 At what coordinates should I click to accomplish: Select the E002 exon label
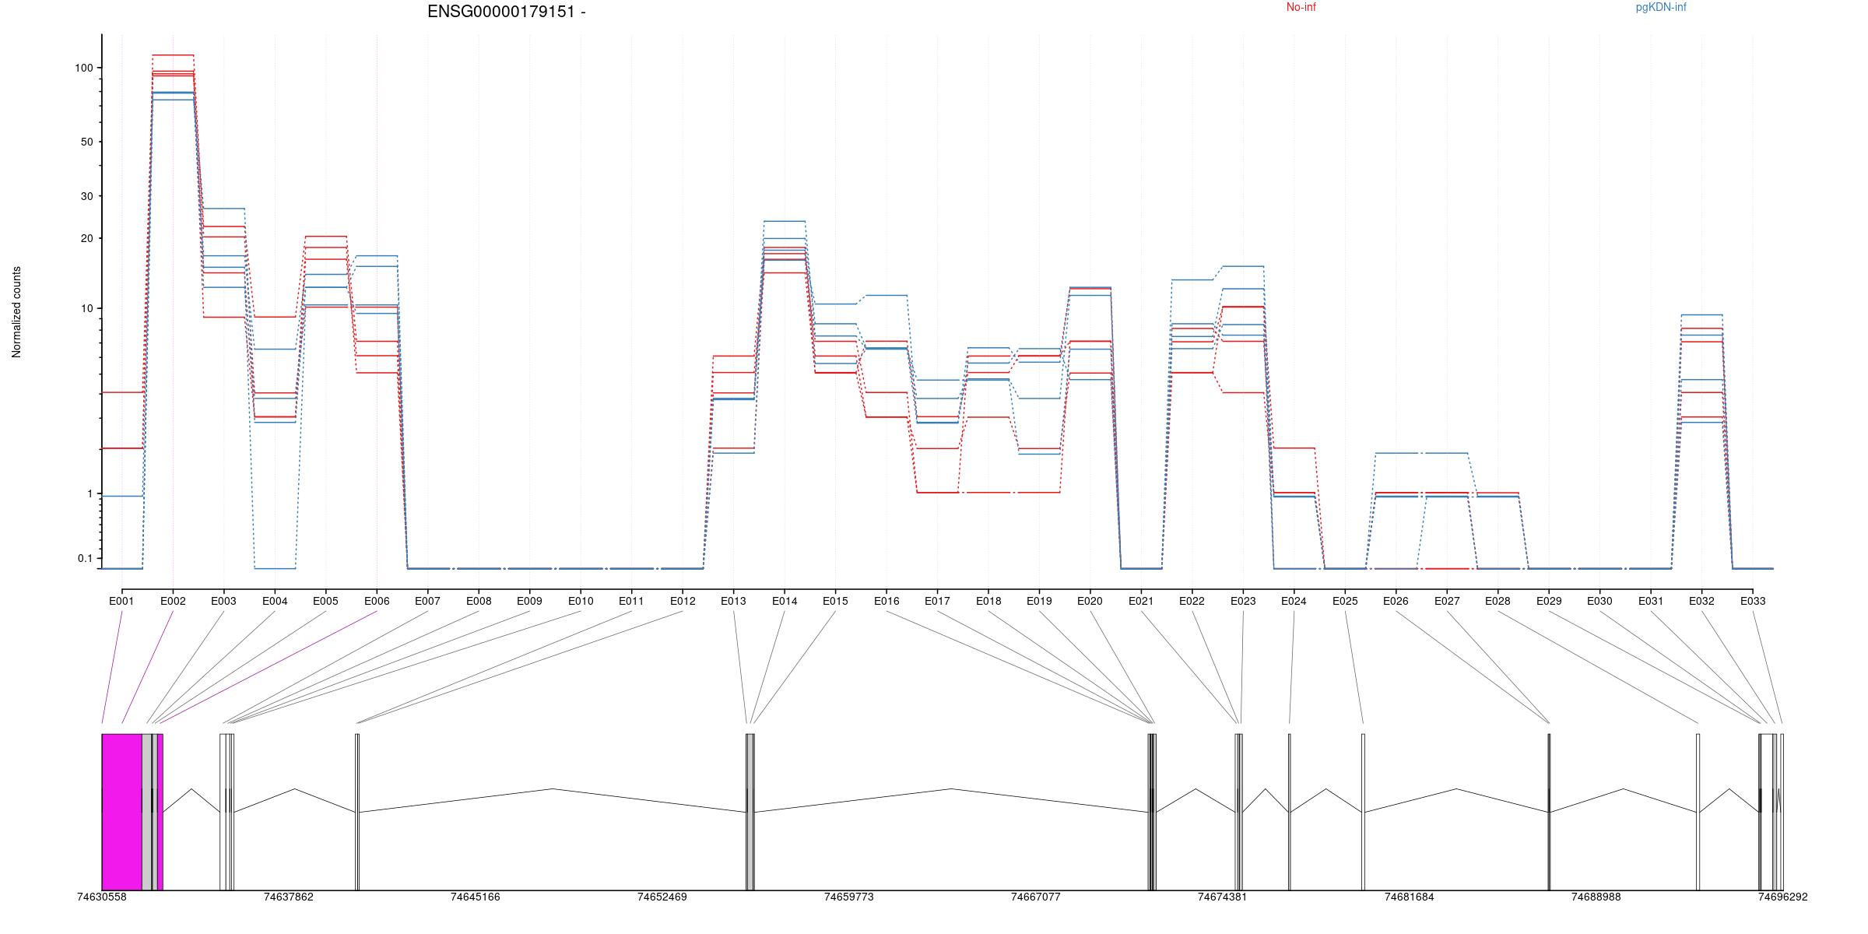coord(173,601)
